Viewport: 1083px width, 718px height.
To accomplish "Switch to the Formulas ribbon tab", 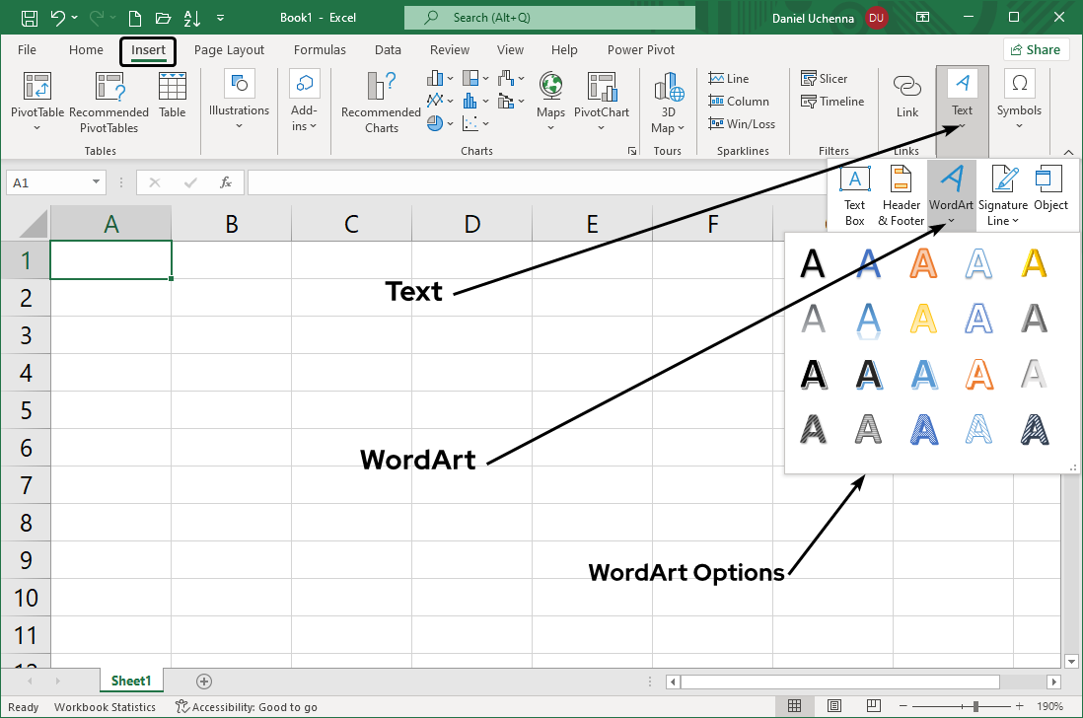I will tap(320, 49).
